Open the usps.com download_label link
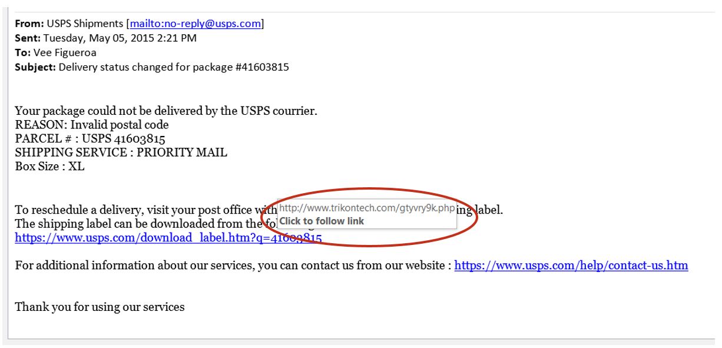 [x=168, y=238]
